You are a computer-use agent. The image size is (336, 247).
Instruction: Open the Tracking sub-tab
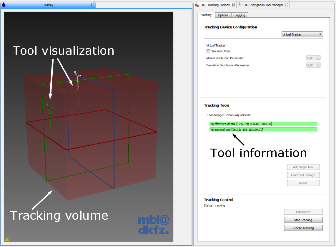tap(206, 15)
